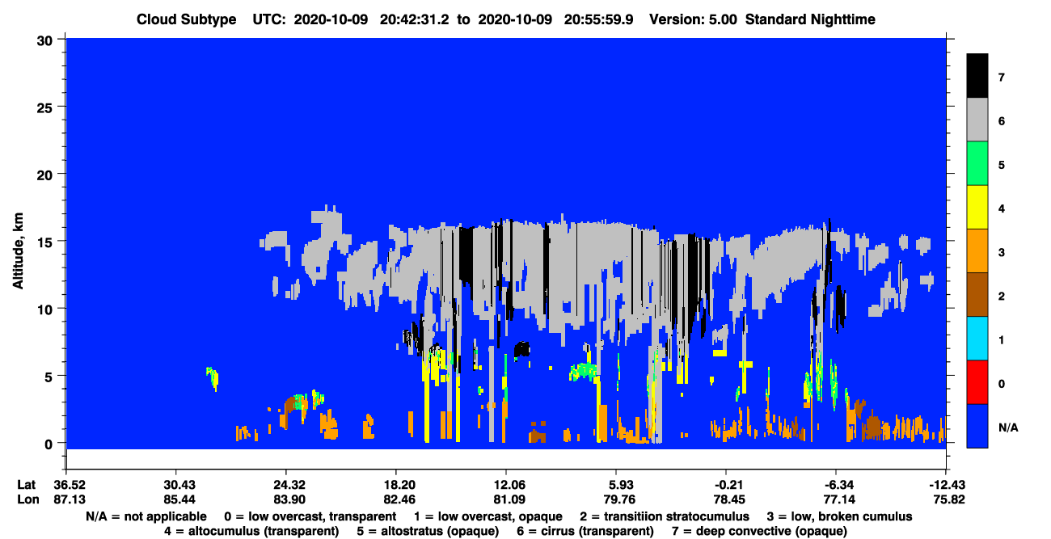Click legend text '7 = deep convective (opaque)'

point(760,531)
